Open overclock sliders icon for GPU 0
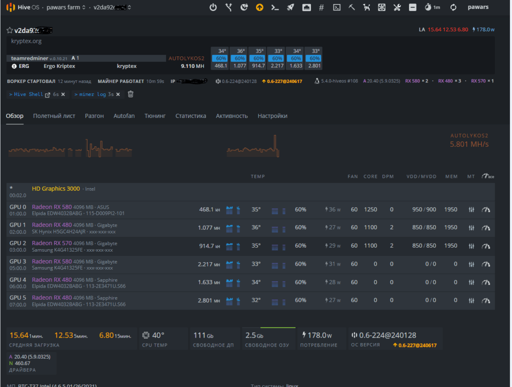The width and height of the screenshot is (512, 387). [x=471, y=210]
